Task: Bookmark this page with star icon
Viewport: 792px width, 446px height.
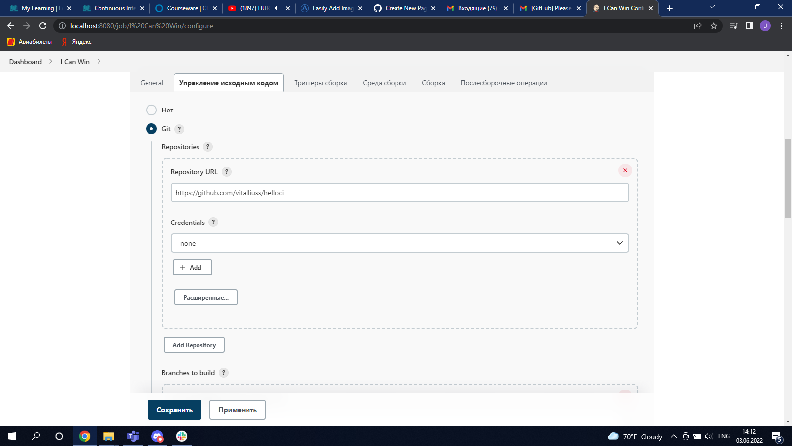Action: [x=714, y=26]
